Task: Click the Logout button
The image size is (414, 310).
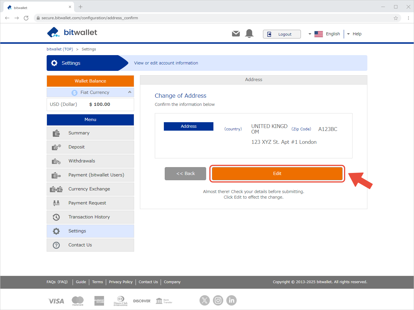Action: coord(282,34)
